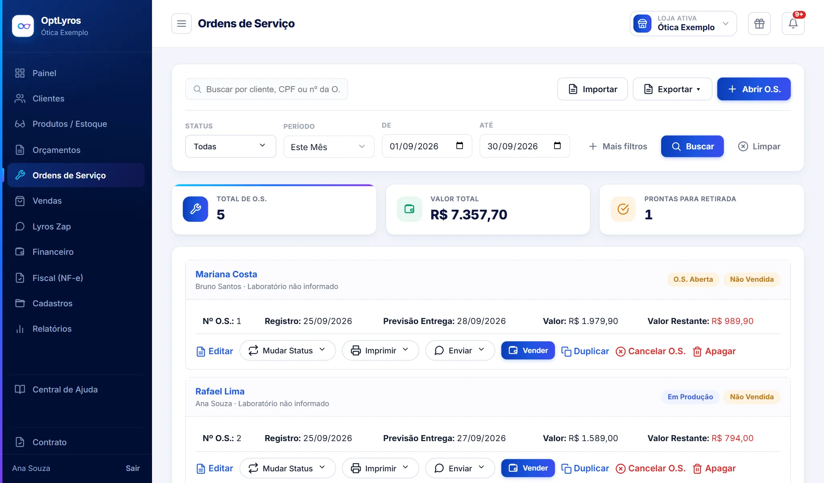This screenshot has height=483, width=824.
Task: Expand the Loja Ativa store selector
Action: [x=683, y=24]
